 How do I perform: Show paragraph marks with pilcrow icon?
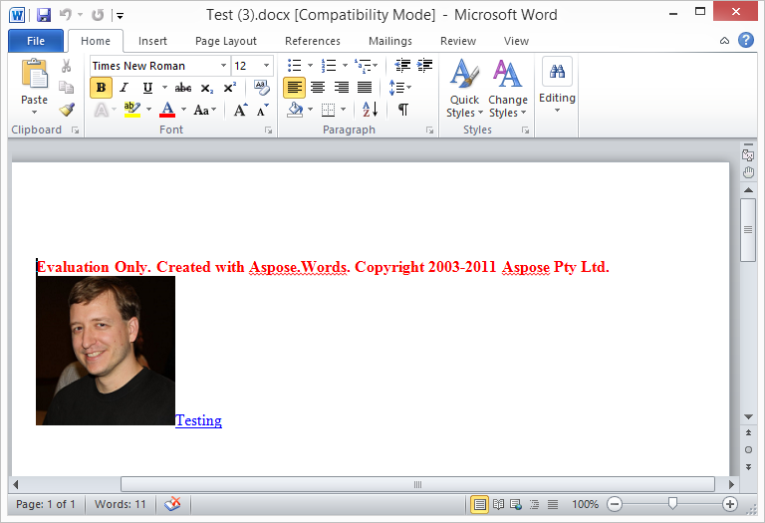coord(402,110)
